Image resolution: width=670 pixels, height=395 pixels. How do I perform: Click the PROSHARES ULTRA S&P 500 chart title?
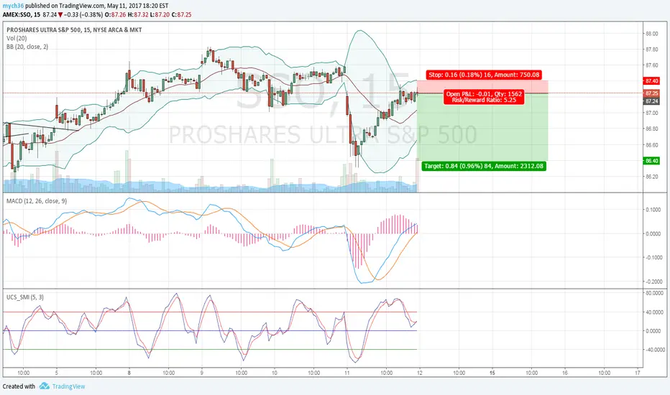click(x=74, y=30)
